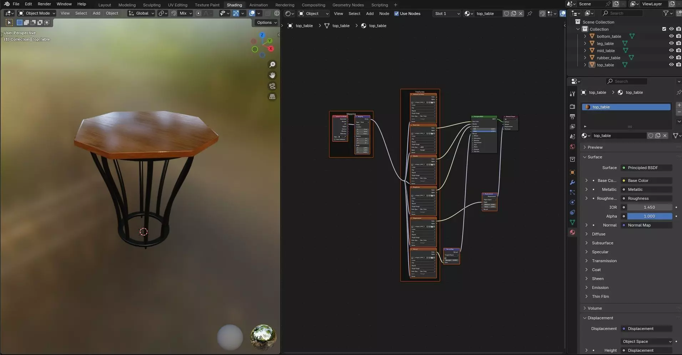
Task: Open the Object Mode dropdown
Action: tap(37, 13)
